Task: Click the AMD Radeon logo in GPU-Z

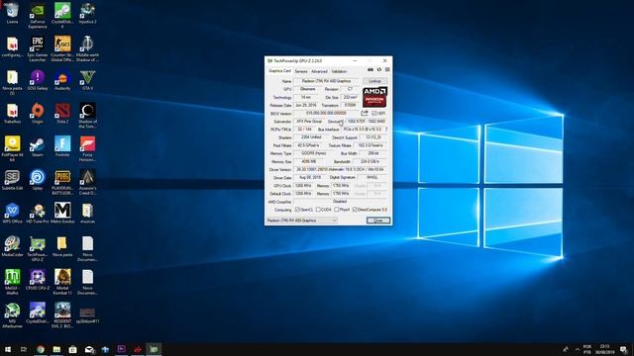Action: pos(374,97)
